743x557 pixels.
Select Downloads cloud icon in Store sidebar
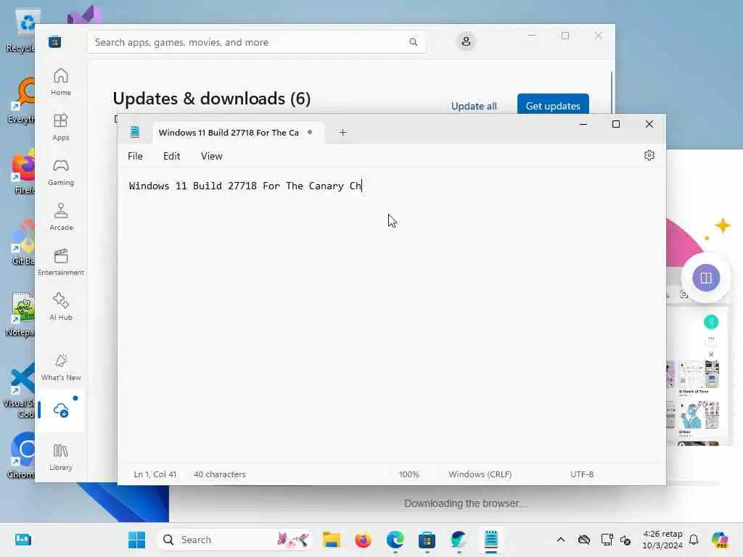click(x=61, y=410)
